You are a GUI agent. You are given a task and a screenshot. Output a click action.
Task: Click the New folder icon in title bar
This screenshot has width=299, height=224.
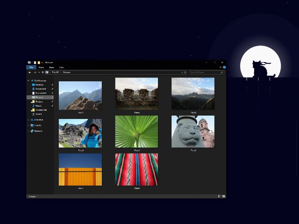tap(39, 62)
